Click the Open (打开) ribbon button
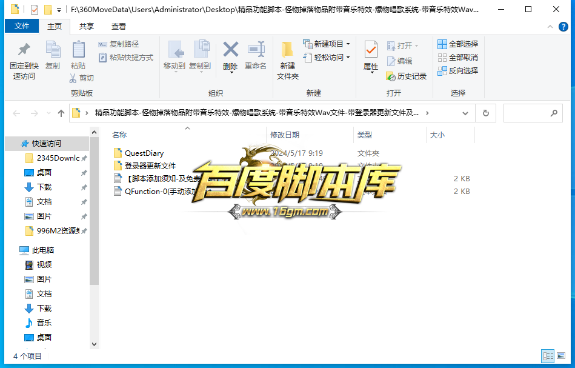The width and height of the screenshot is (575, 368). coord(402,46)
